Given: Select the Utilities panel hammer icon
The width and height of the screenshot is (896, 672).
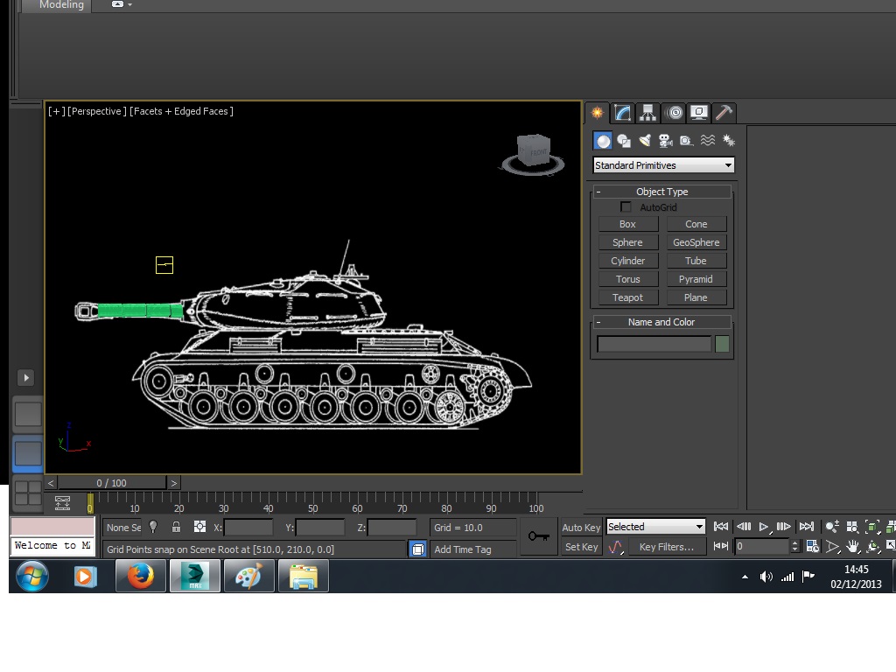Looking at the screenshot, I should coord(724,112).
